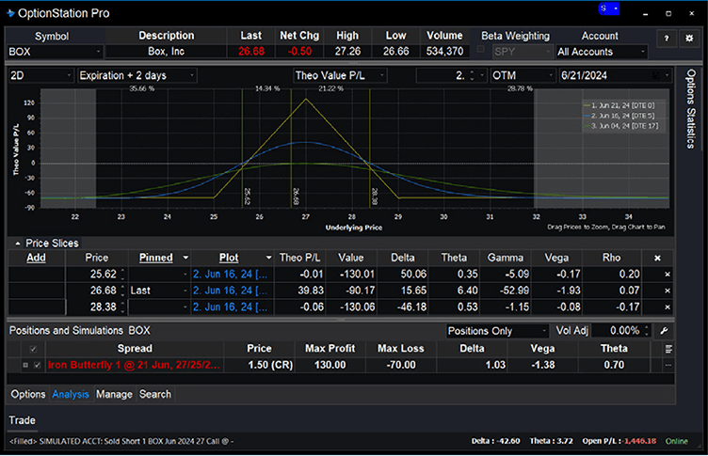The image size is (708, 456).
Task: Click the Add price slice link
Action: click(x=36, y=258)
